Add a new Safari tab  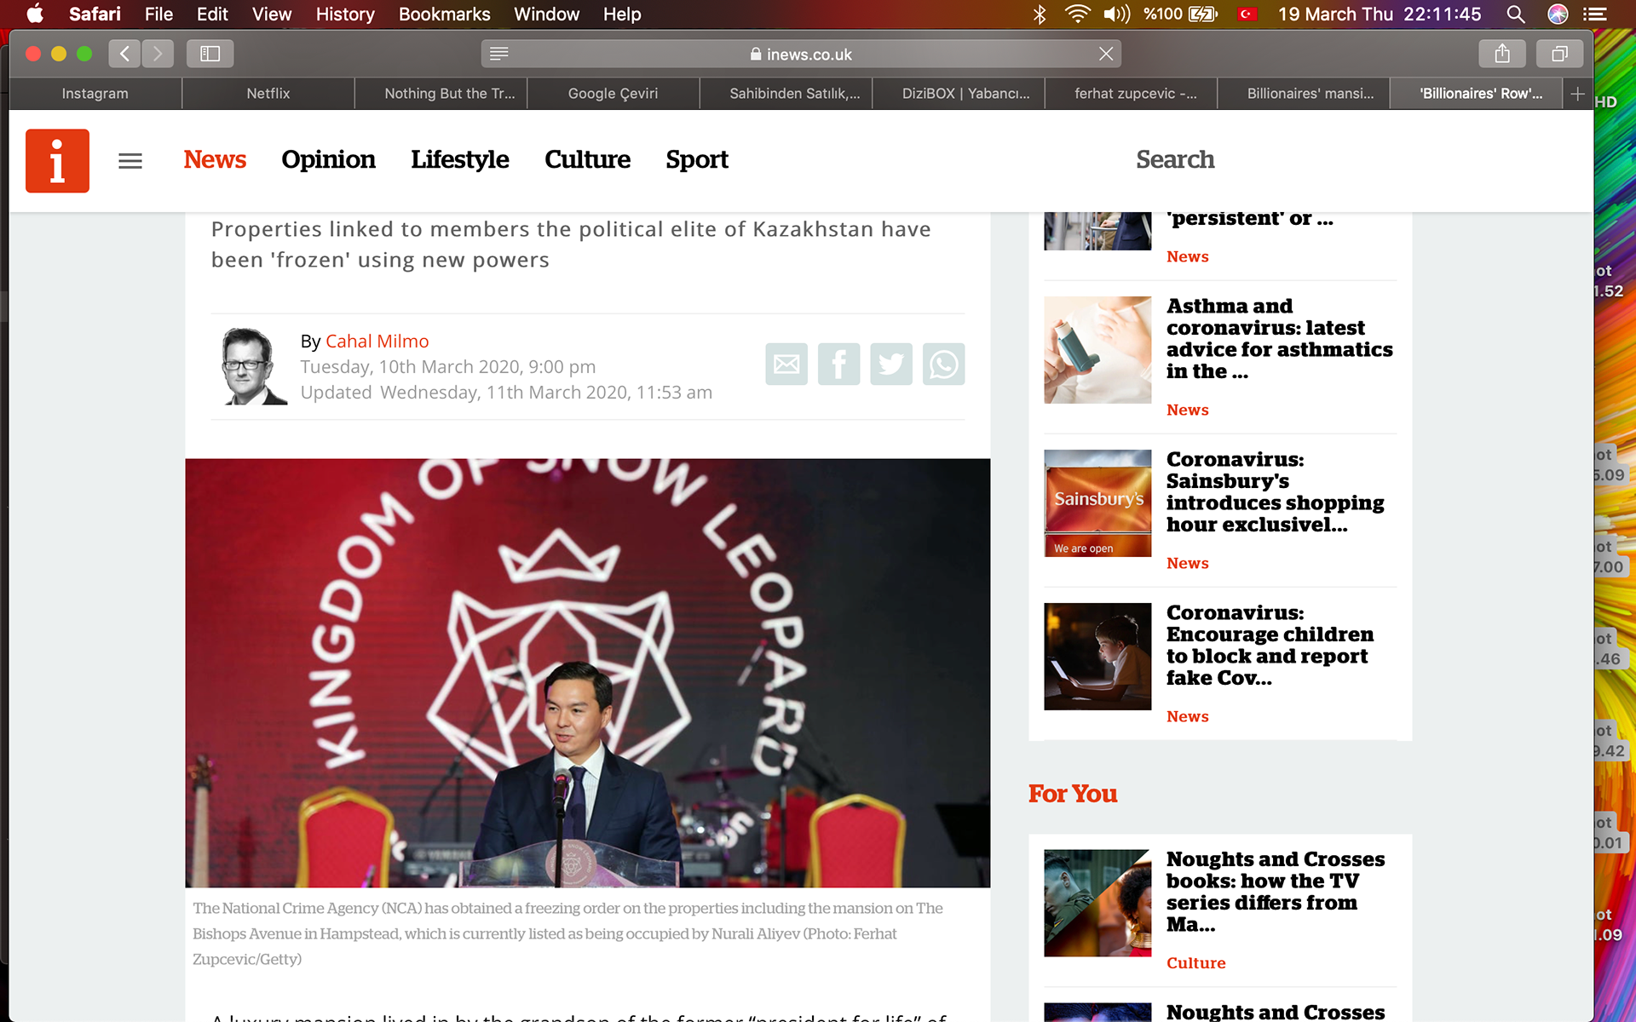(x=1577, y=94)
